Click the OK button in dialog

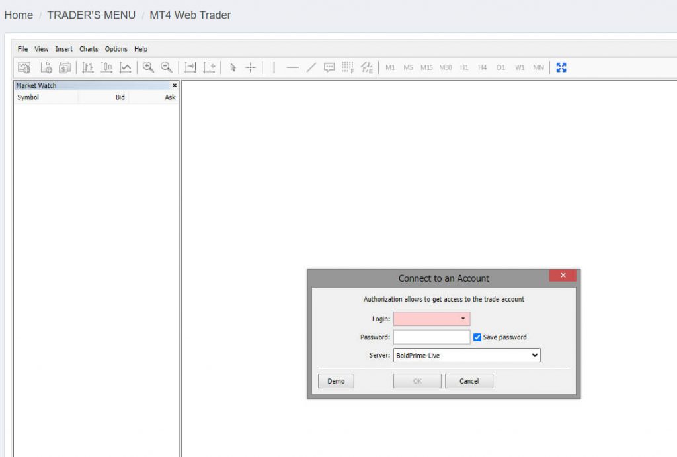(417, 381)
